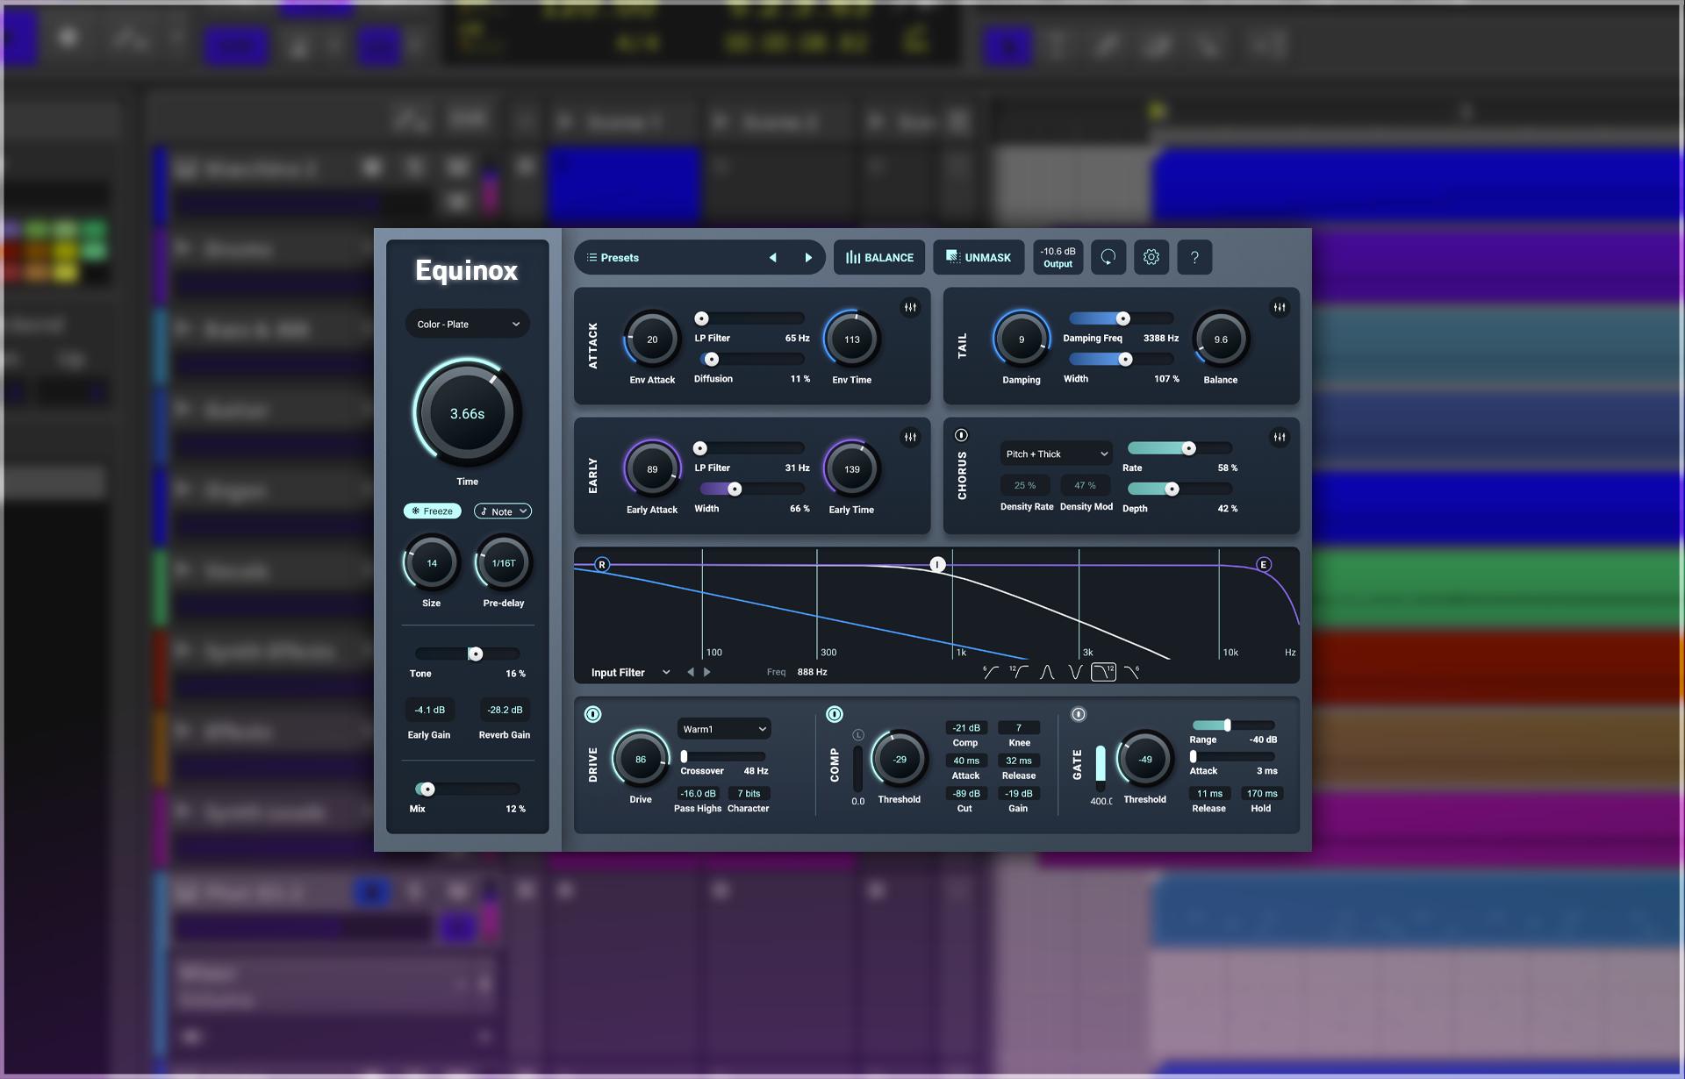The width and height of the screenshot is (1685, 1079).
Task: Open Attack section advanced sliders icon
Action: point(910,307)
